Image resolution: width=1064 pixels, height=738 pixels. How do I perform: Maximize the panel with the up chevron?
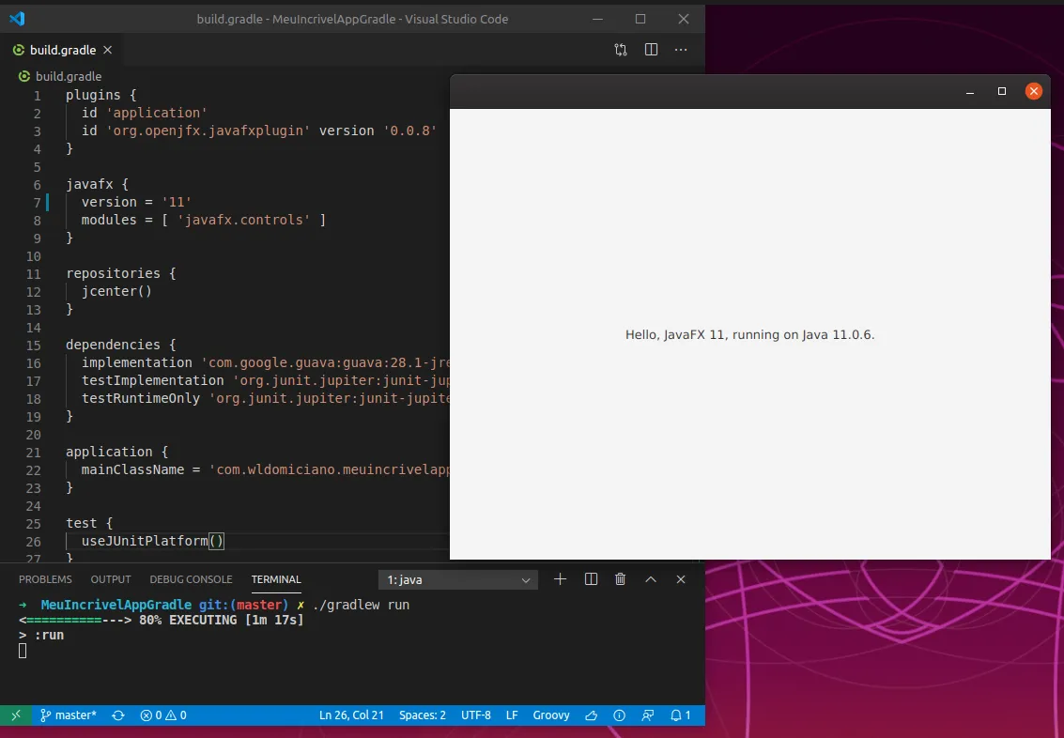(650, 579)
